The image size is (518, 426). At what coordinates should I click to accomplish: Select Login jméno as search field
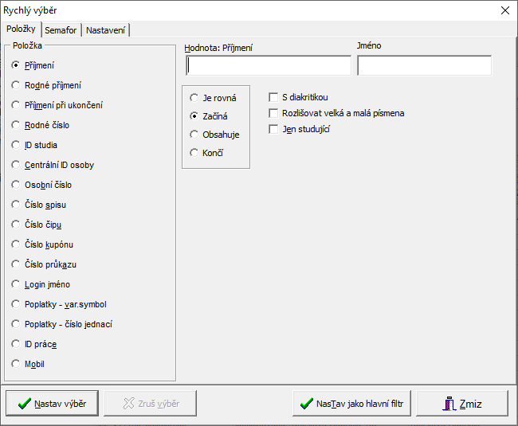click(x=16, y=284)
